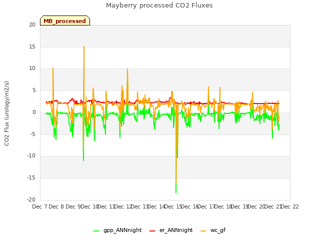Click the x-axis label Dec 22
Screen dimensions: 320x240
290,206
